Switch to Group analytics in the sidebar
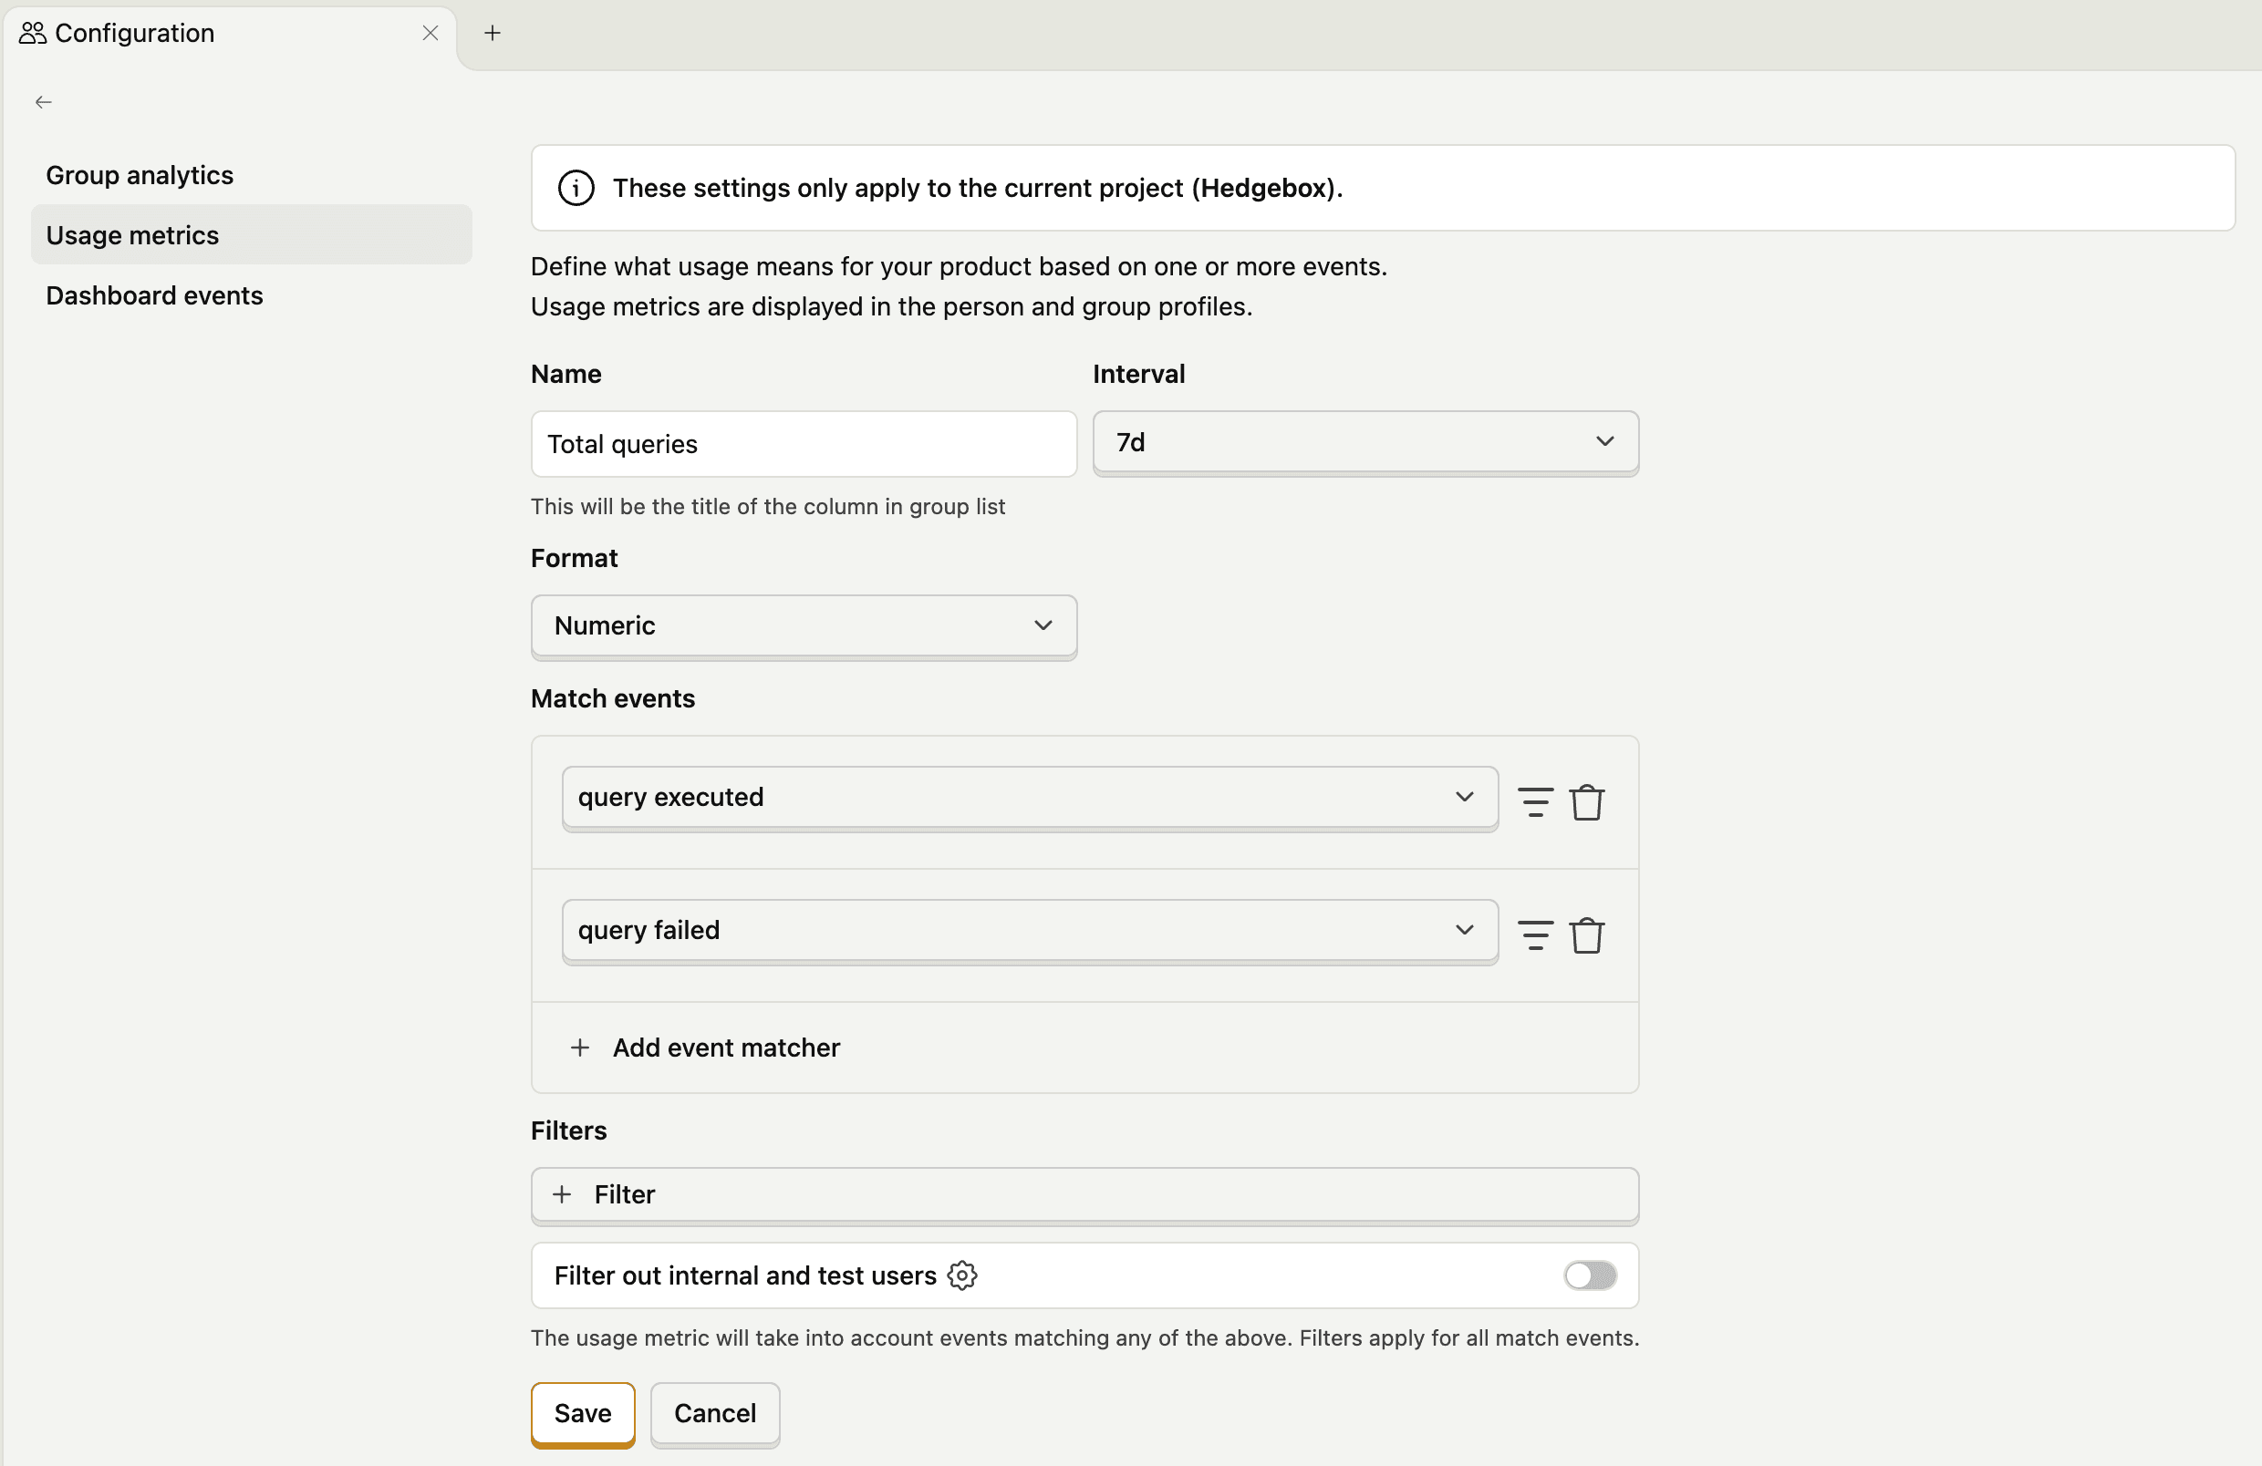Viewport: 2262px width, 1466px height. (139, 175)
